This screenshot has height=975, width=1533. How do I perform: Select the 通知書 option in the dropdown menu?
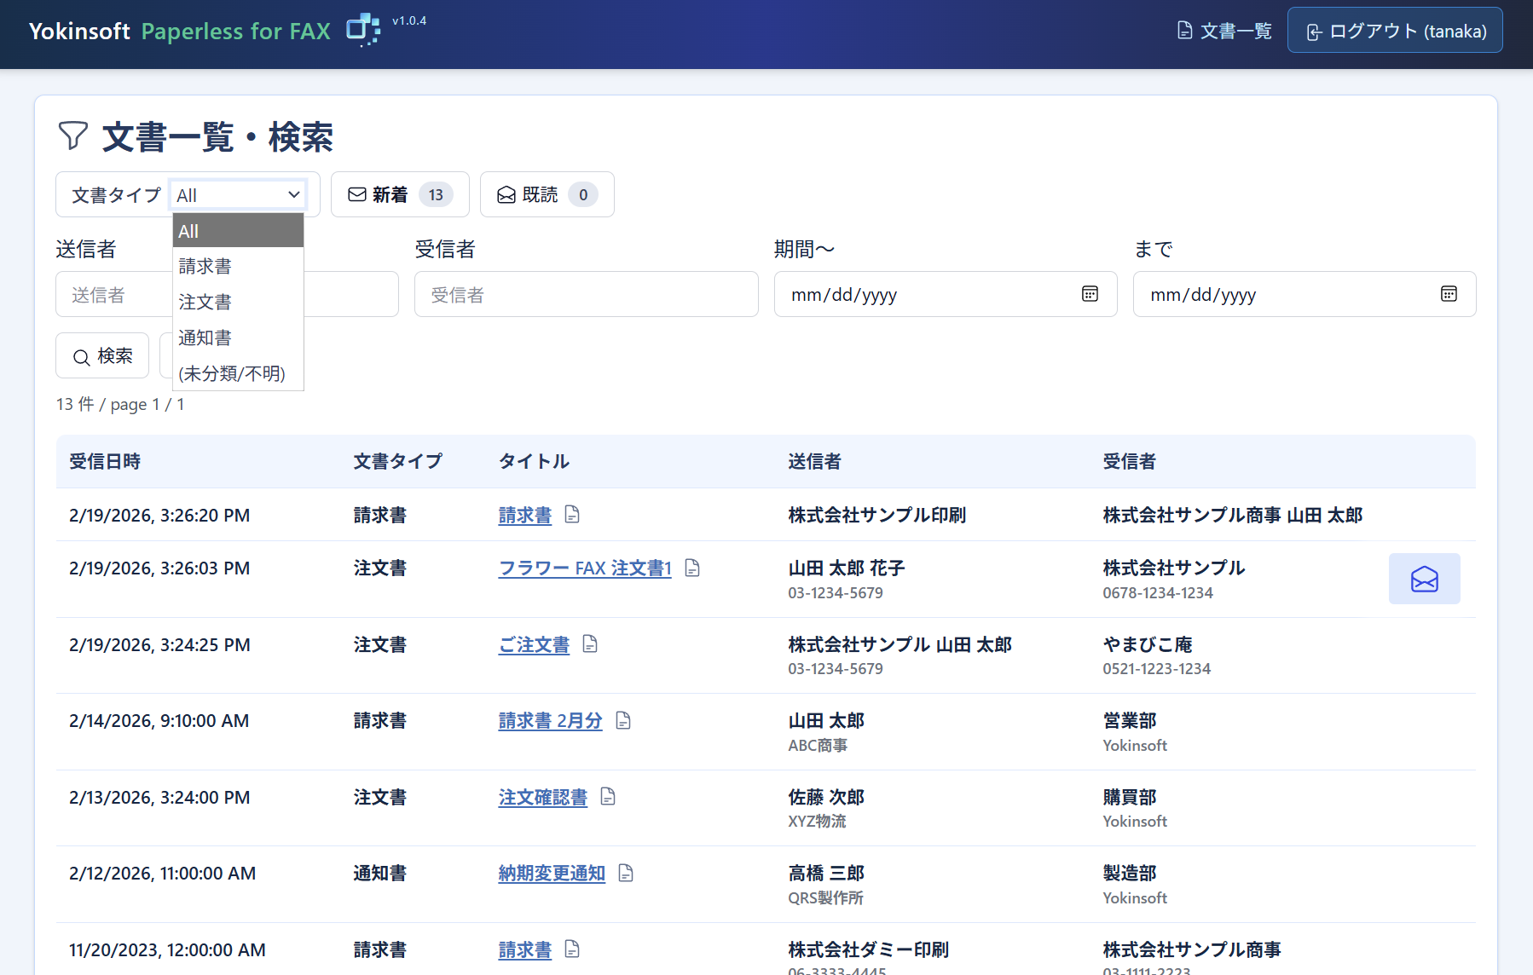point(205,337)
